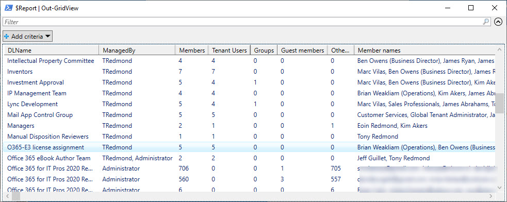507x202 pixels.
Task: Click the vertical scrollbar thumb
Action: (x=500, y=104)
